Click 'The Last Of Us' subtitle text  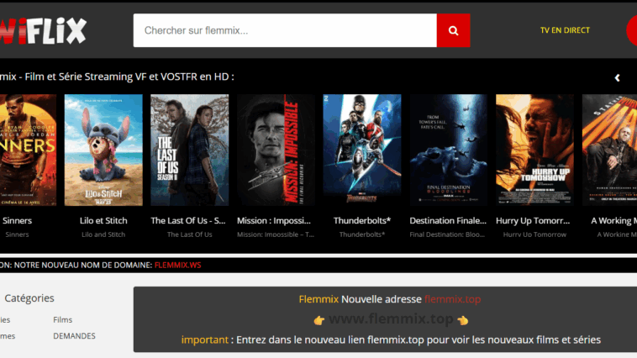[x=190, y=234]
